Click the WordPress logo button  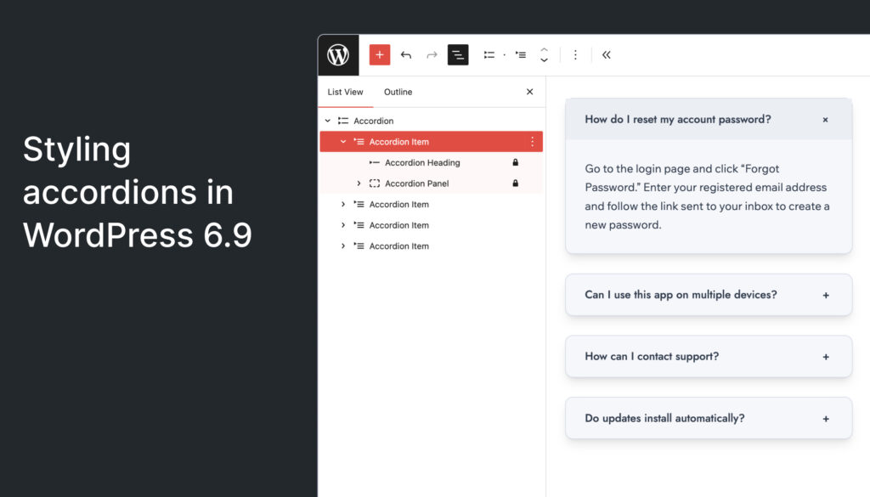click(x=338, y=55)
